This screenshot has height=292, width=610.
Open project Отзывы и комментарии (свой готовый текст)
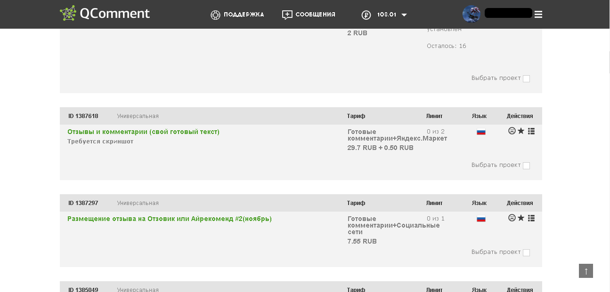tap(143, 132)
